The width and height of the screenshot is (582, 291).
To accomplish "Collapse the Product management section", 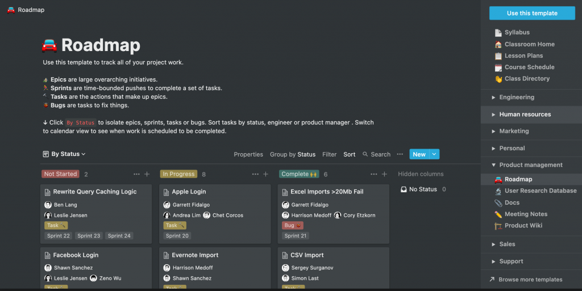I will point(493,165).
